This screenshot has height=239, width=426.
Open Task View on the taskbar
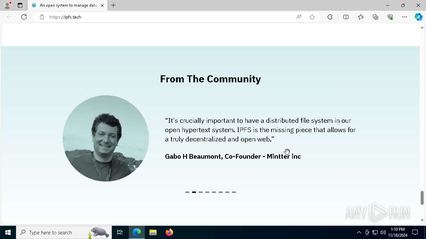pos(120,232)
